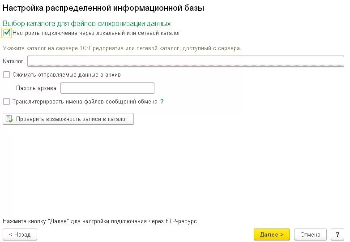Tick the "Транслитерировать имена файлов" checkbox box

(x=6, y=102)
